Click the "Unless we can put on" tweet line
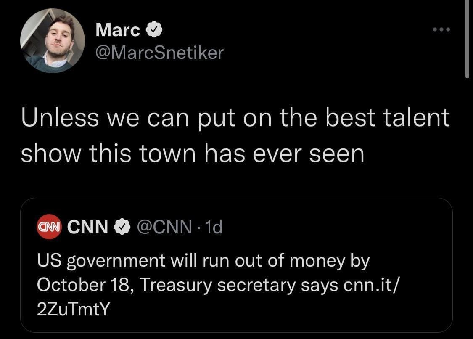The height and width of the screenshot is (339, 473). (x=168, y=118)
